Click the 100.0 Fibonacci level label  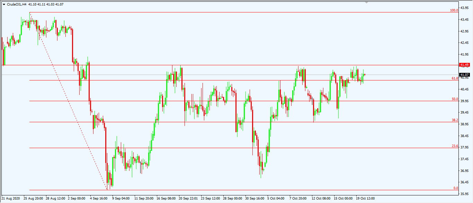pos(454,10)
